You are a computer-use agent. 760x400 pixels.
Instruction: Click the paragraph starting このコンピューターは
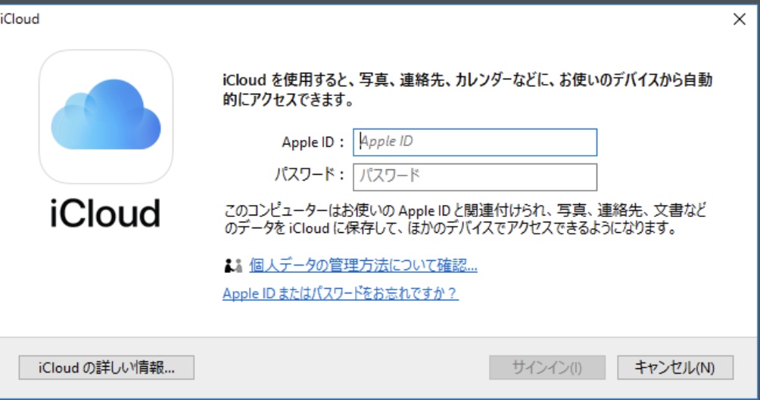tap(466, 219)
